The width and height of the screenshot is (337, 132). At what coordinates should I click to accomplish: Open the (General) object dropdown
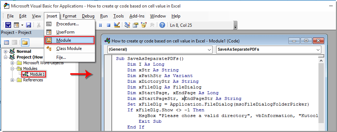160,50
